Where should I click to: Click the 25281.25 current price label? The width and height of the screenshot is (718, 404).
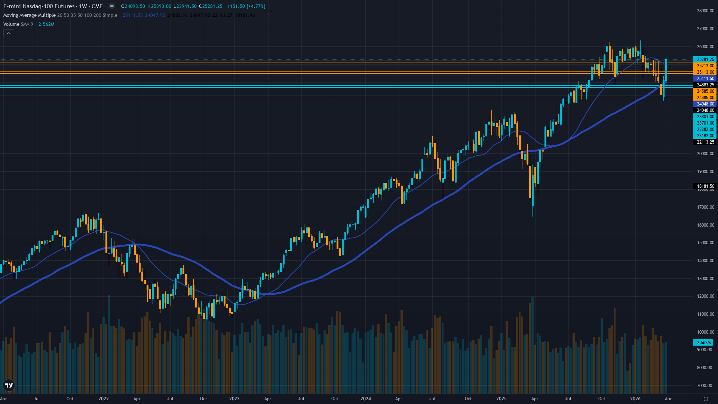[705, 59]
